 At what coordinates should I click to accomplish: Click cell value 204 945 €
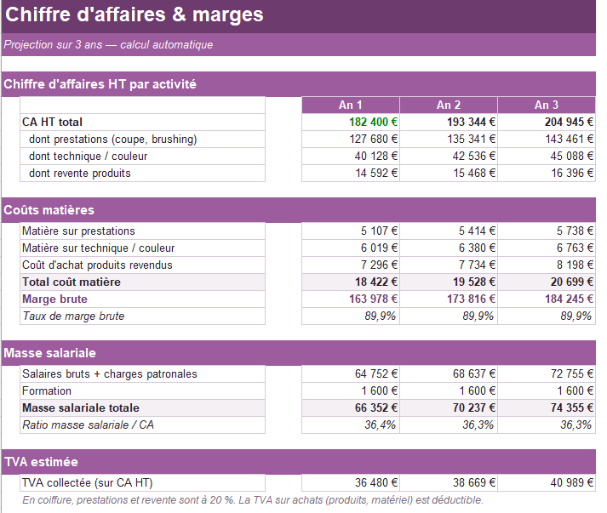click(x=547, y=122)
